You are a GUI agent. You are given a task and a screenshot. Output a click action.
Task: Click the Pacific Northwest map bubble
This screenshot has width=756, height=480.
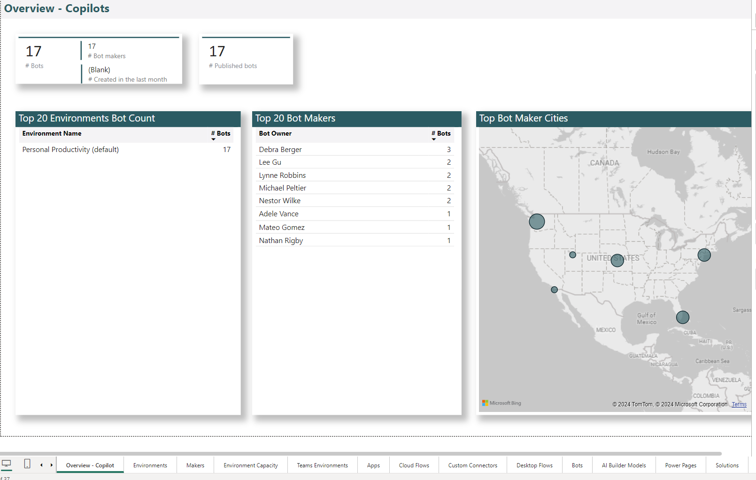click(x=537, y=221)
